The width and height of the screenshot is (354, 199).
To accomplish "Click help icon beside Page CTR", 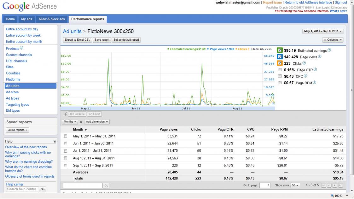I will pos(315,70).
